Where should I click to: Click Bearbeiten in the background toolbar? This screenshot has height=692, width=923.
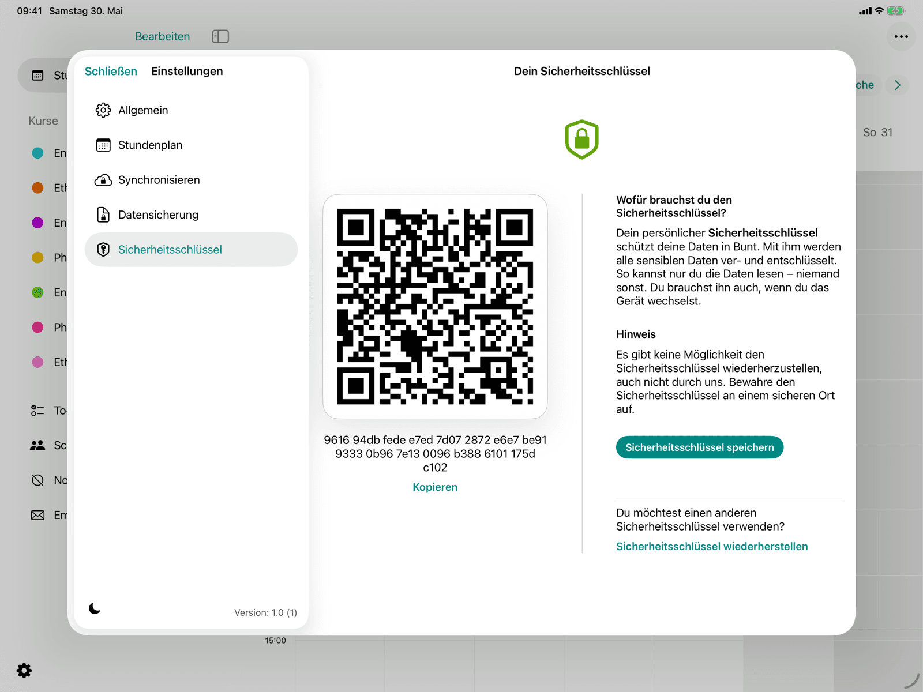coord(162,36)
